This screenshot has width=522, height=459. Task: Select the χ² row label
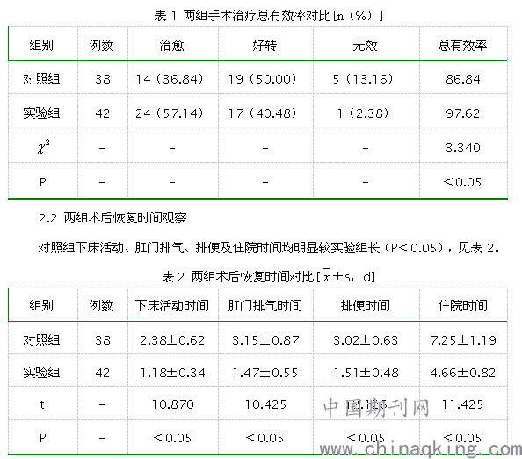[x=43, y=147]
